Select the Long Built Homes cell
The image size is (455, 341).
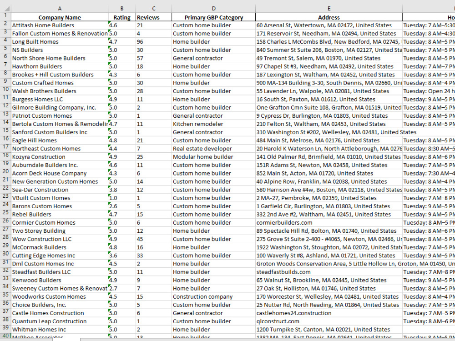(60, 42)
